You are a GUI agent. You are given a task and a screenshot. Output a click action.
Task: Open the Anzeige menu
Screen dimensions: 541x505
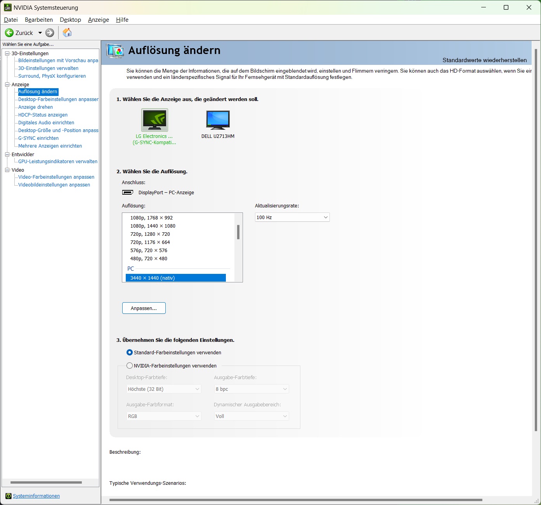click(99, 20)
